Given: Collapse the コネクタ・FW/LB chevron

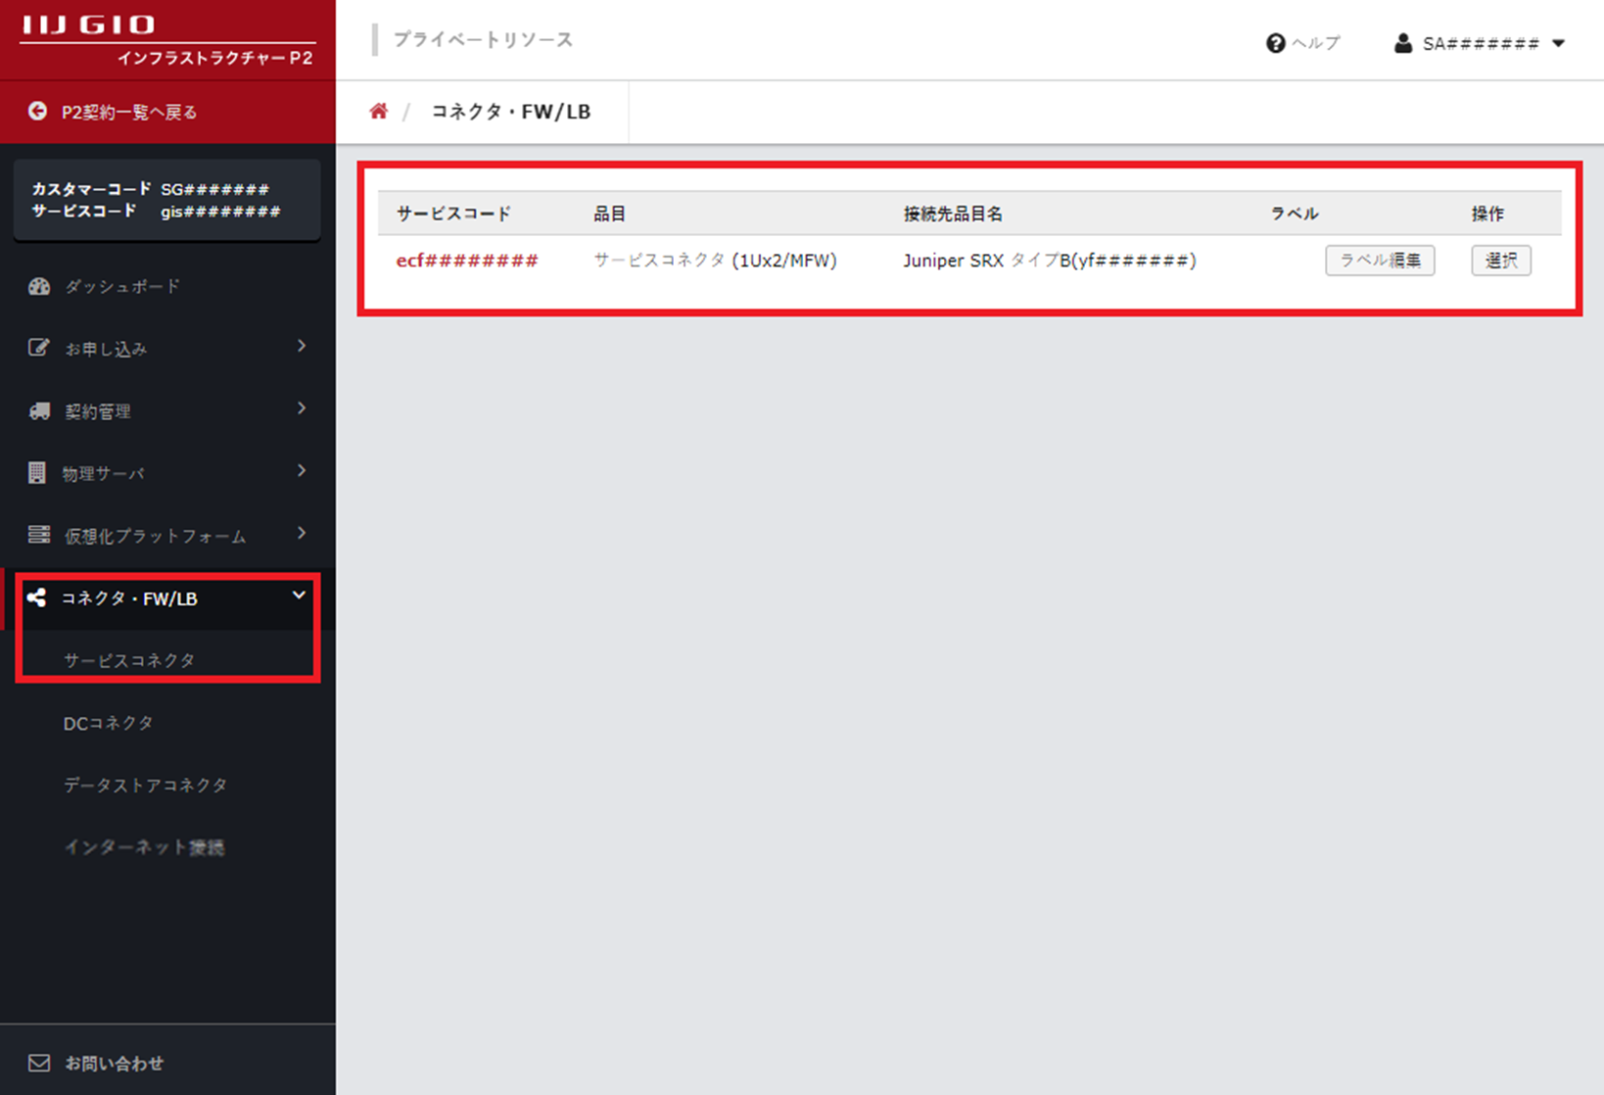Looking at the screenshot, I should tap(300, 595).
